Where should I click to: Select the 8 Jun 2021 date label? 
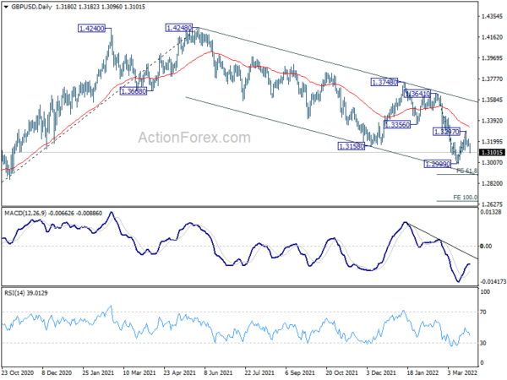(218, 372)
